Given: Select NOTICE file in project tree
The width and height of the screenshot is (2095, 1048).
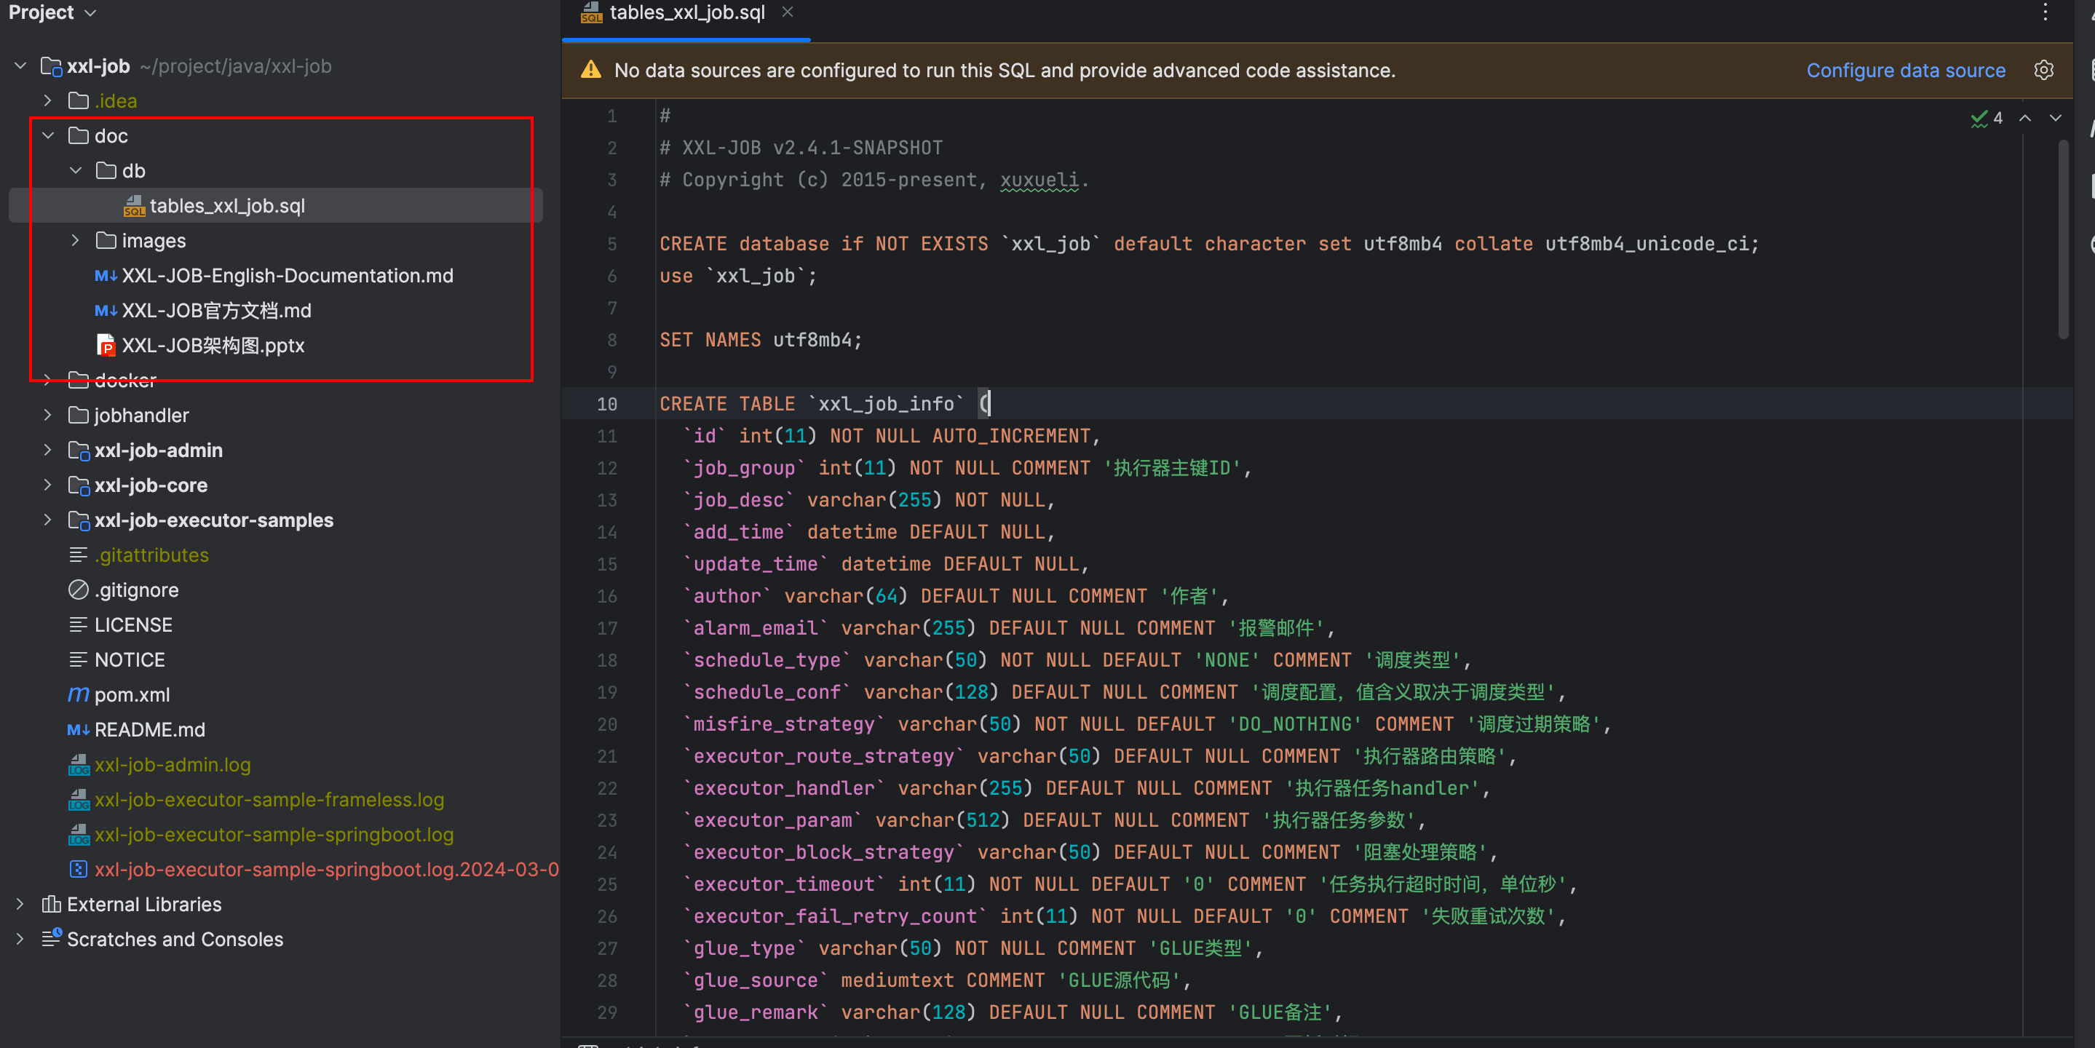Looking at the screenshot, I should pyautogui.click(x=130, y=660).
